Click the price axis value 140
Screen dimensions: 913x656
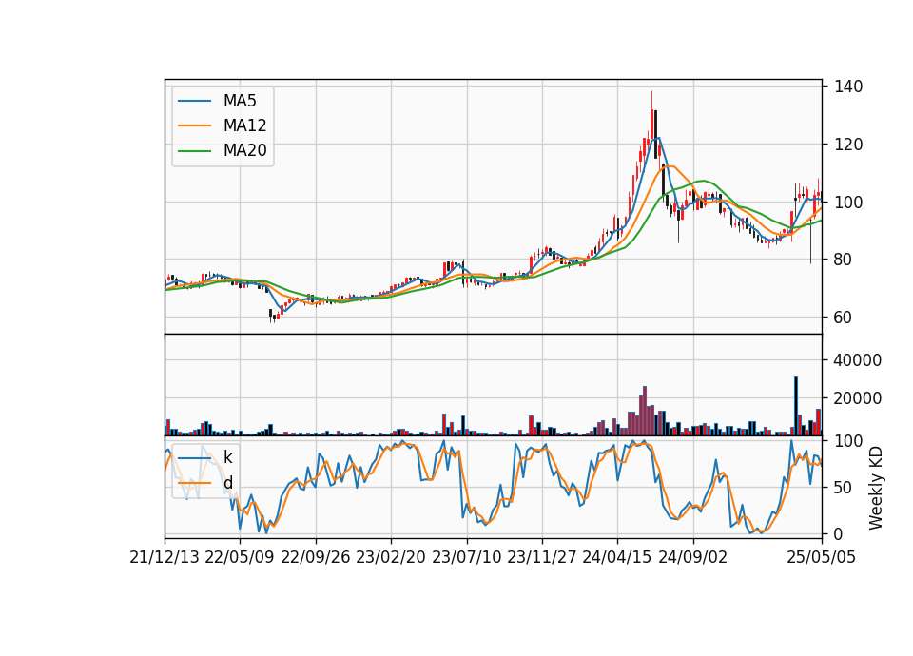(848, 87)
